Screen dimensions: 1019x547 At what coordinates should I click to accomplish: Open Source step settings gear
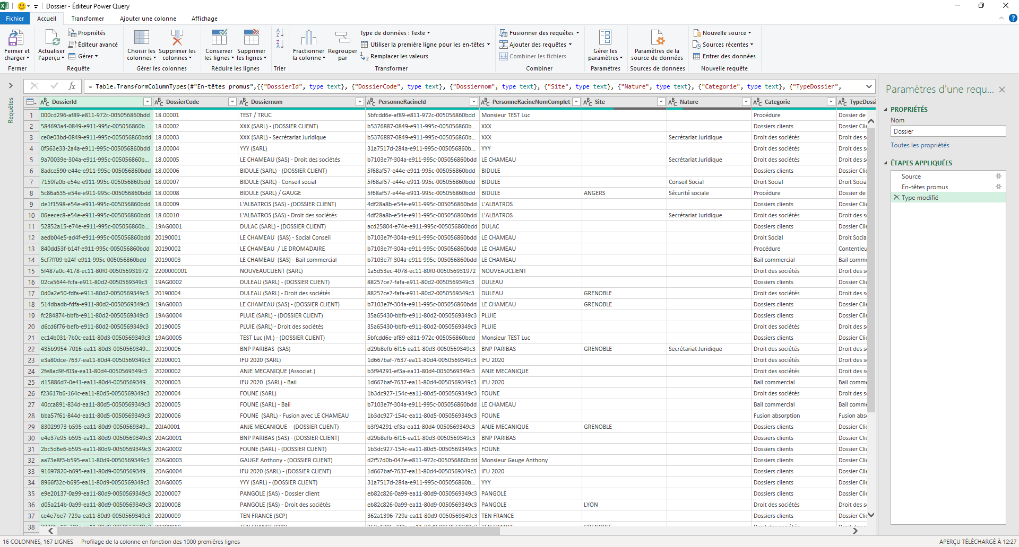[998, 176]
